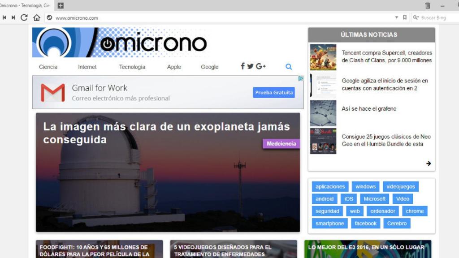Bookmark this page with bookmark icon
Viewport: 459px width, 258px height.
pos(405,17)
